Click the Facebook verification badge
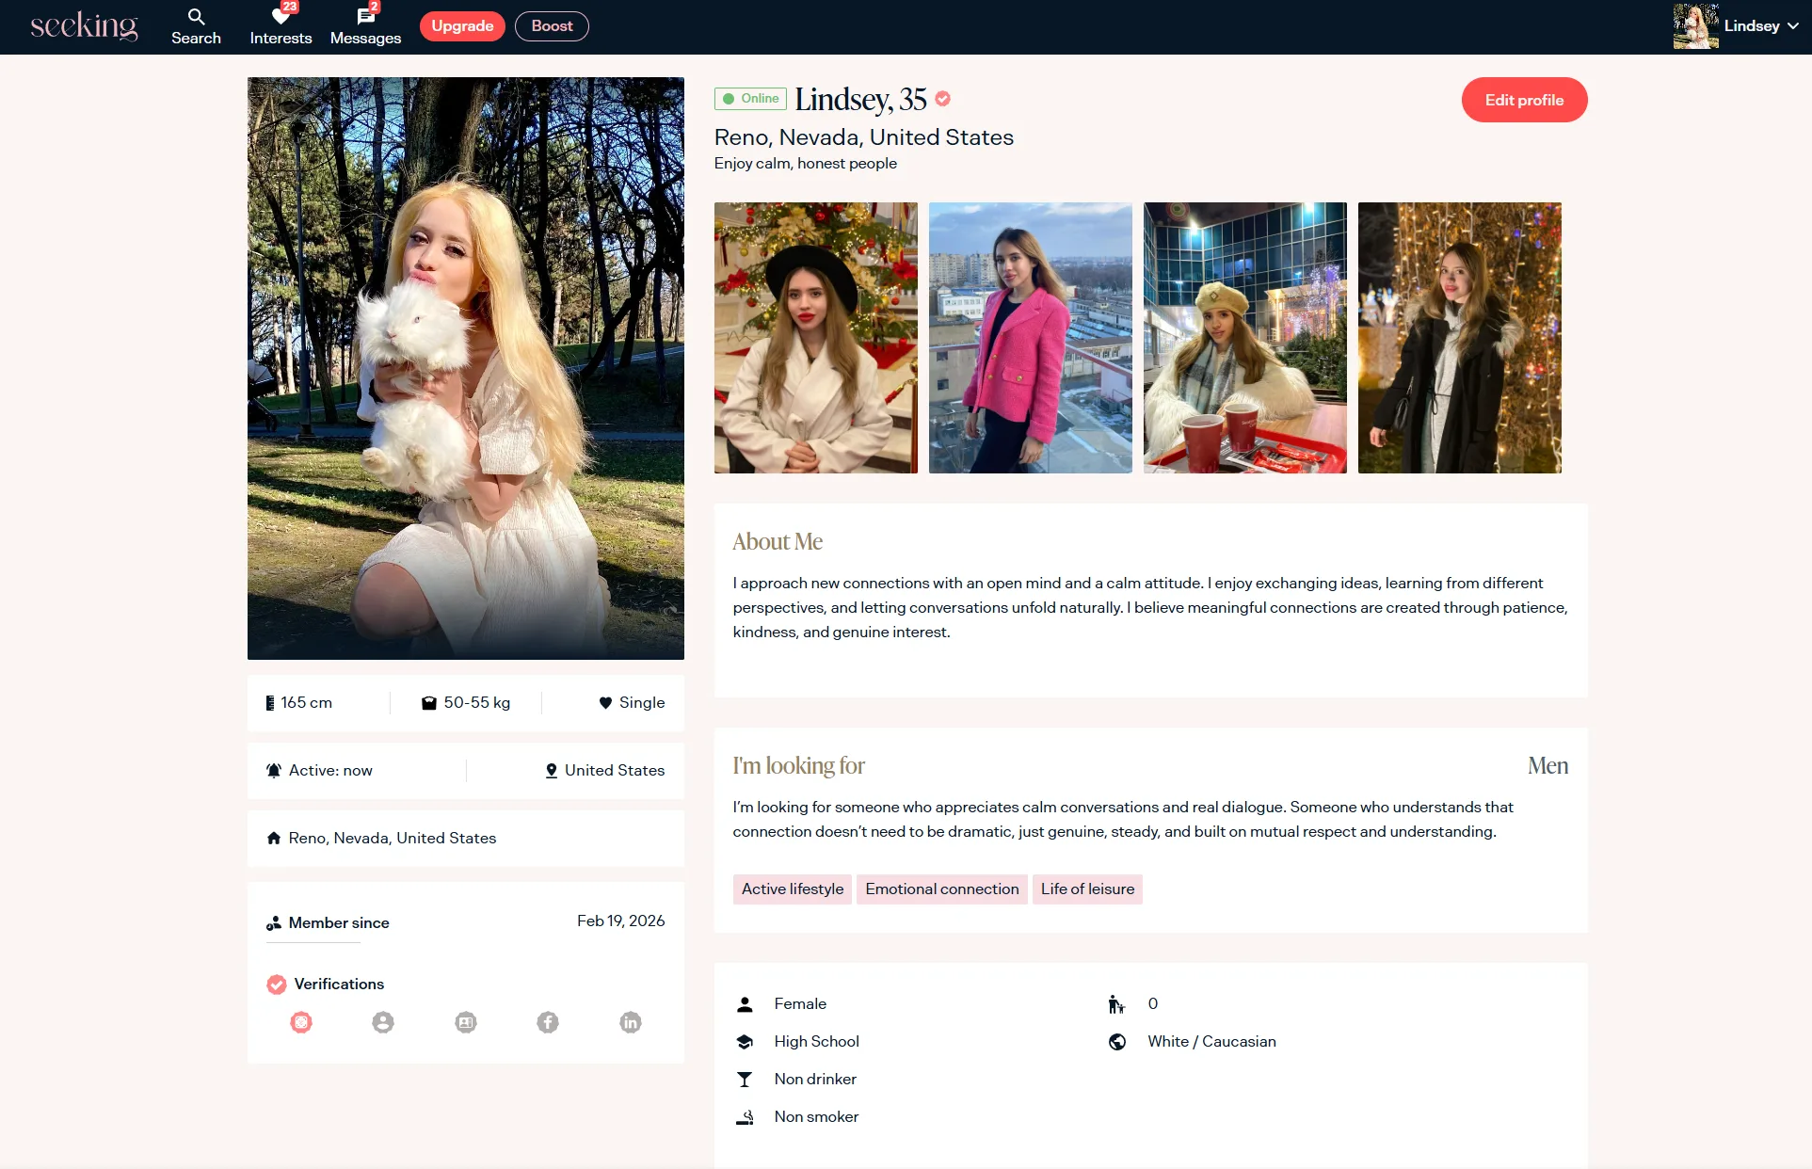 click(548, 1022)
